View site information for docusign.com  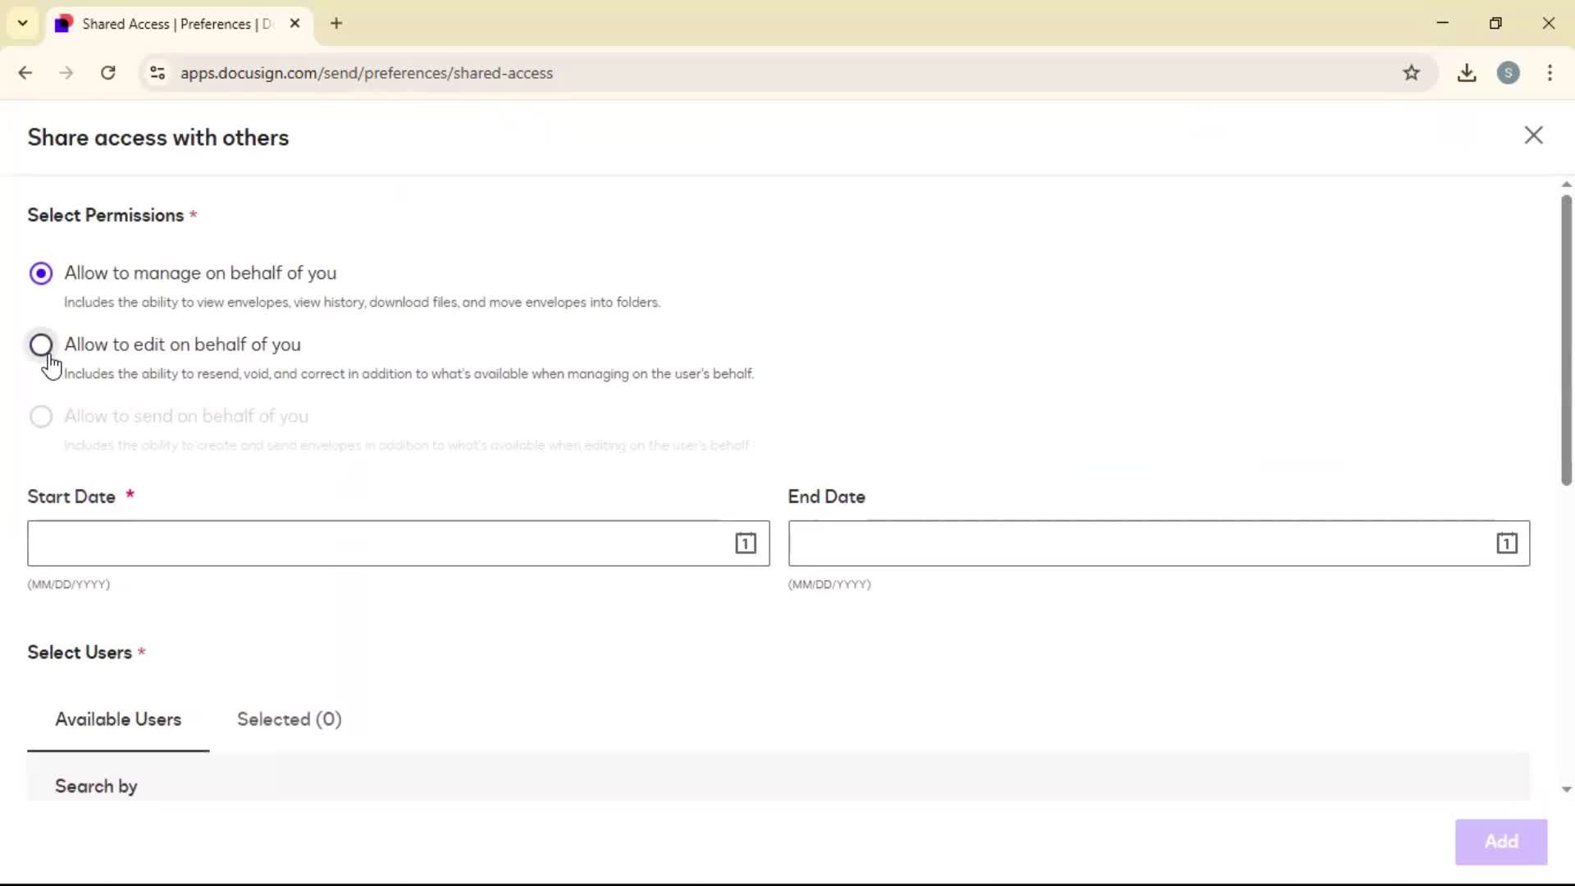(x=157, y=73)
